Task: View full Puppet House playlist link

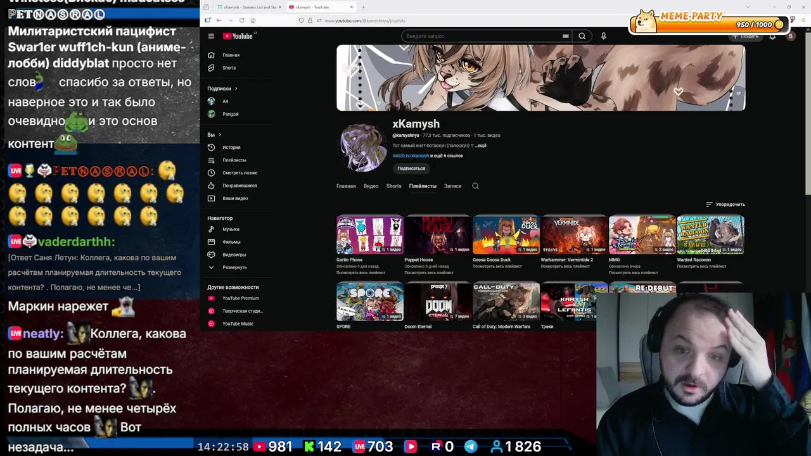Action: [429, 273]
